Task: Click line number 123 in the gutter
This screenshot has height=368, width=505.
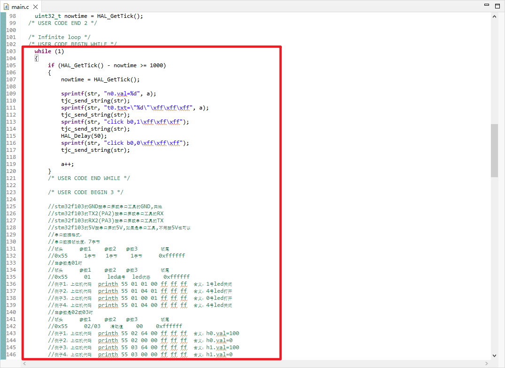Action: 10,192
